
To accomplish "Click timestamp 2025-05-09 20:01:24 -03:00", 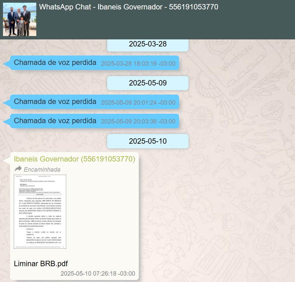I will tap(138, 103).
